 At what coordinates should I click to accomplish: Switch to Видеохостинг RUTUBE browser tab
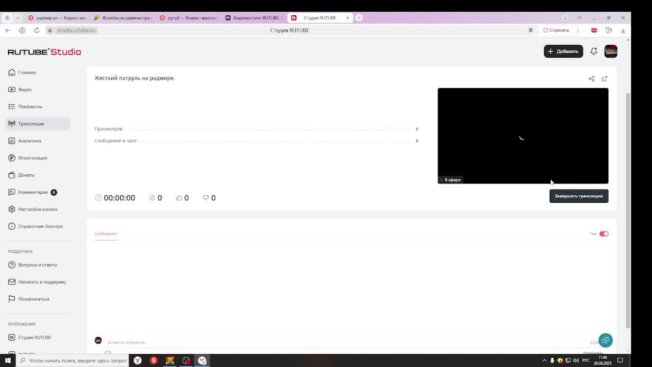point(255,18)
